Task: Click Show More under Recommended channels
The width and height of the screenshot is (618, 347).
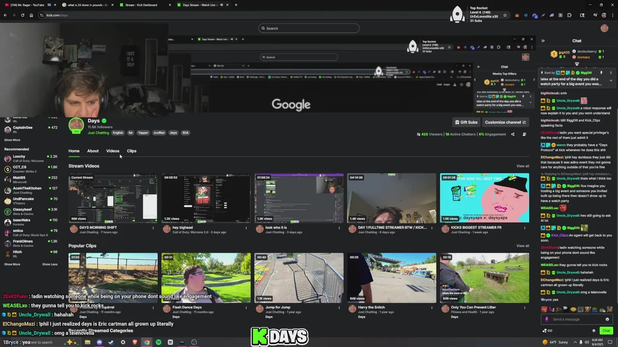Action: coord(12,264)
